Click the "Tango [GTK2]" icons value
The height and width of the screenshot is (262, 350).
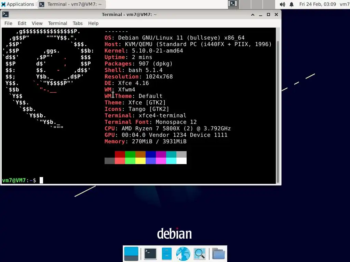pyautogui.click(x=149, y=109)
